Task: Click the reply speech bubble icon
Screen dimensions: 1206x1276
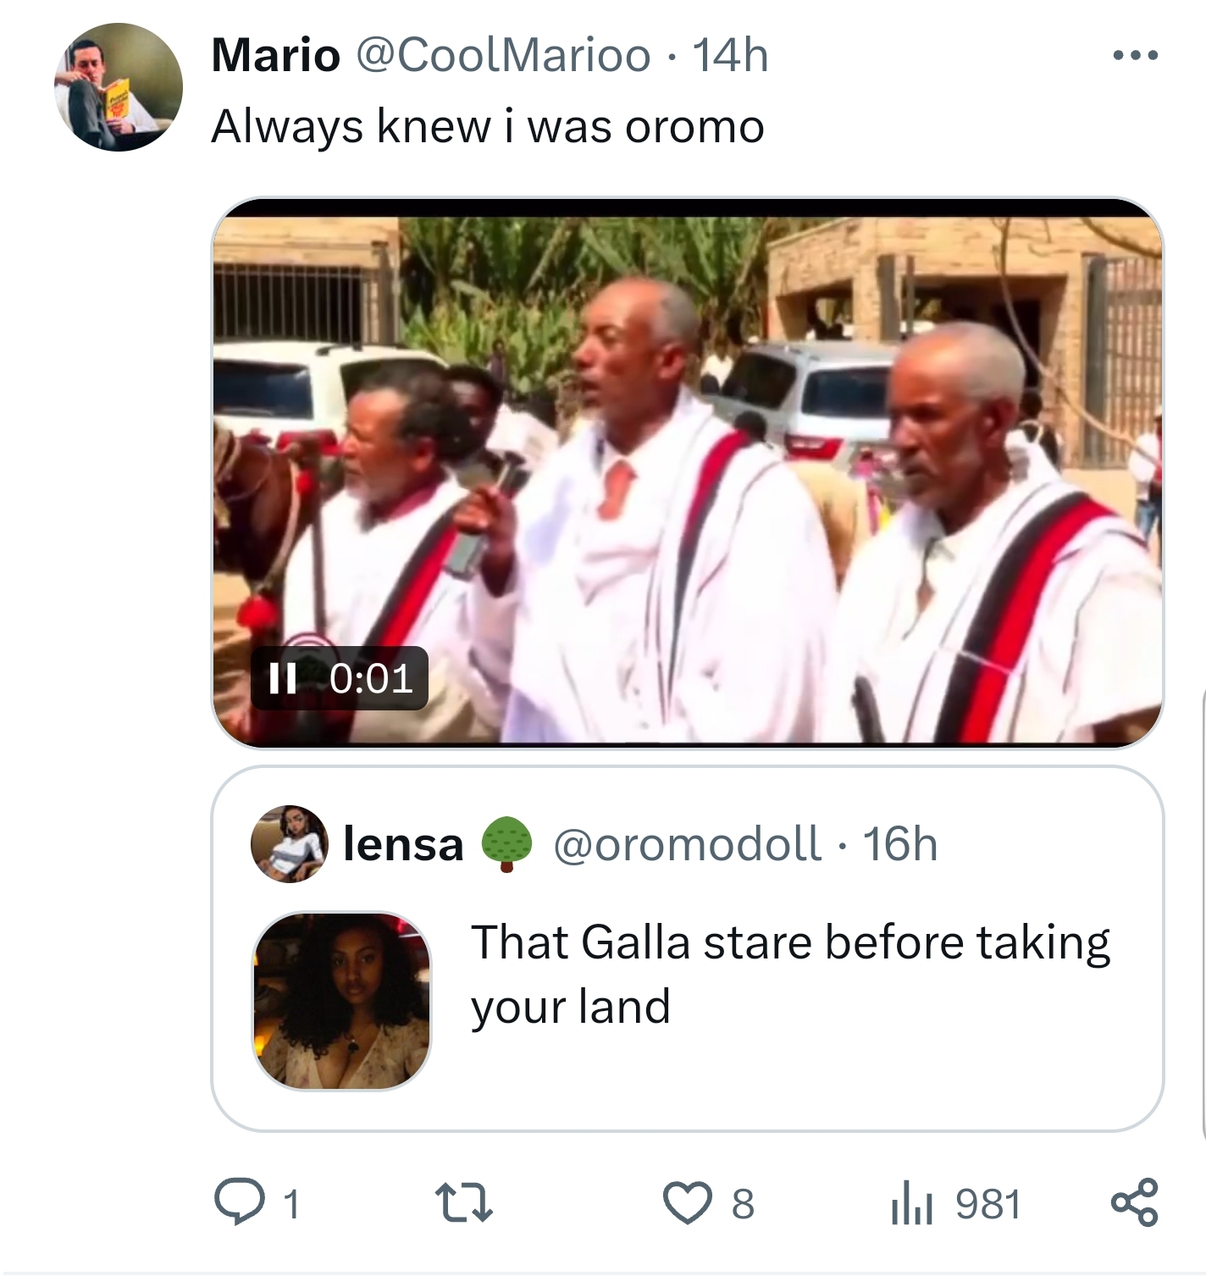Action: point(238,1202)
